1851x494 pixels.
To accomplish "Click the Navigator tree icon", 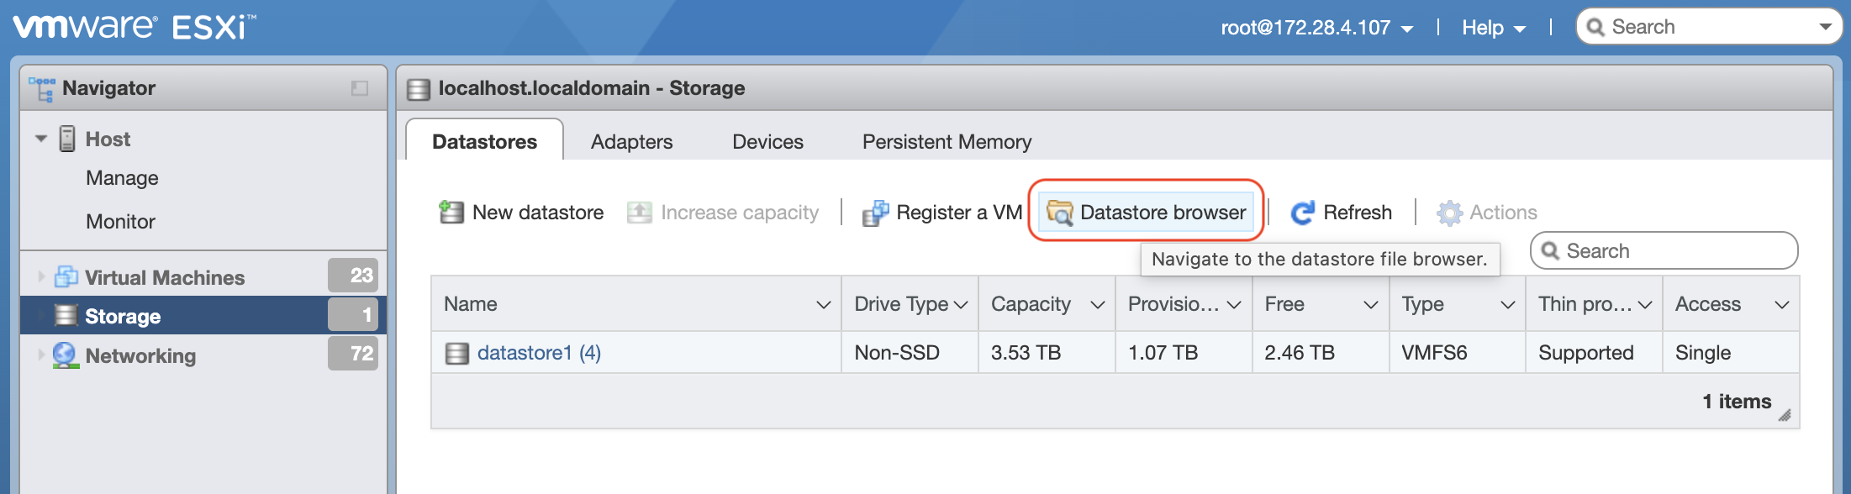I will [42, 89].
